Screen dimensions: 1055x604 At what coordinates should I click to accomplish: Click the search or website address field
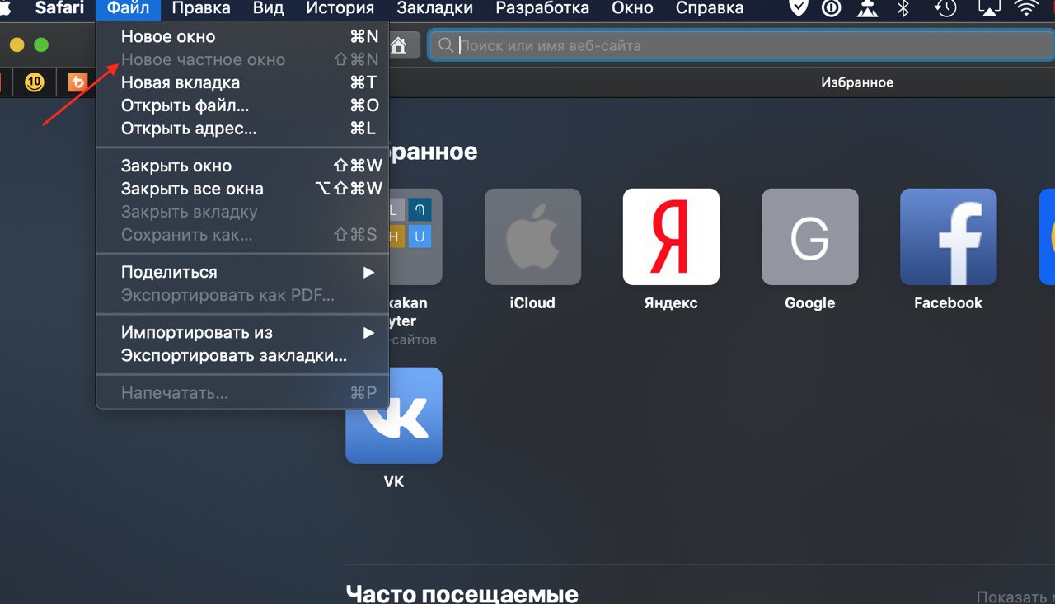[740, 45]
